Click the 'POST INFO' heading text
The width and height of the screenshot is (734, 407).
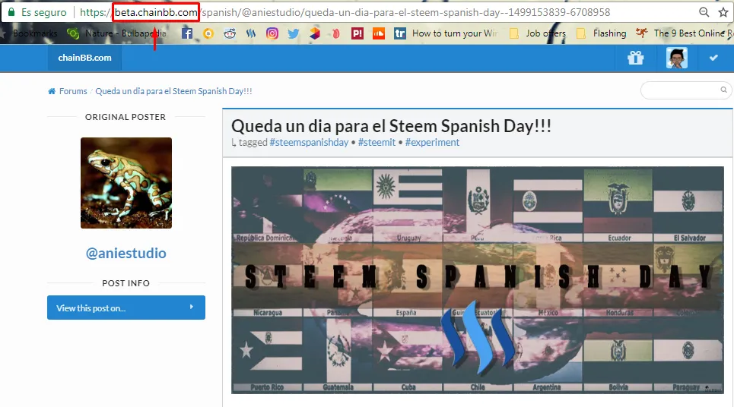[x=126, y=283]
